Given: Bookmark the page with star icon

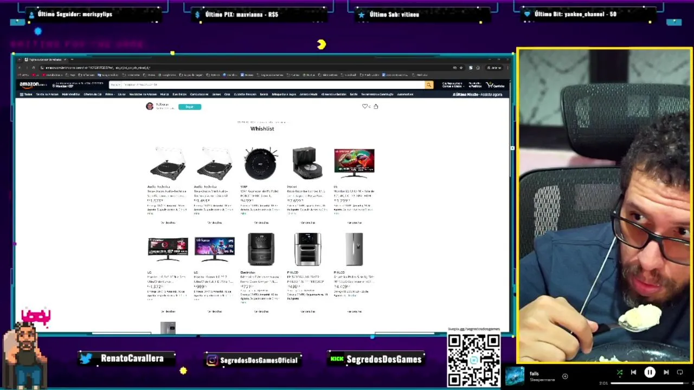Looking at the screenshot, I should pyautogui.click(x=461, y=68).
